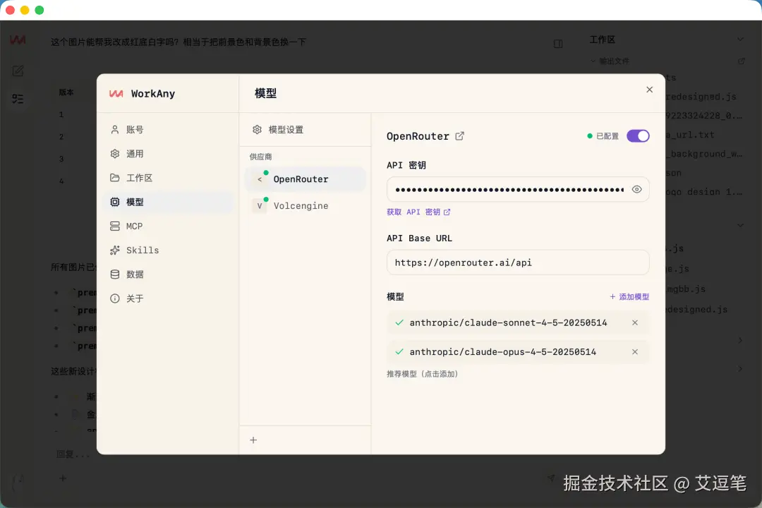This screenshot has width=762, height=508.
Task: Select 模型 in settings sidebar
Action: [x=168, y=202]
